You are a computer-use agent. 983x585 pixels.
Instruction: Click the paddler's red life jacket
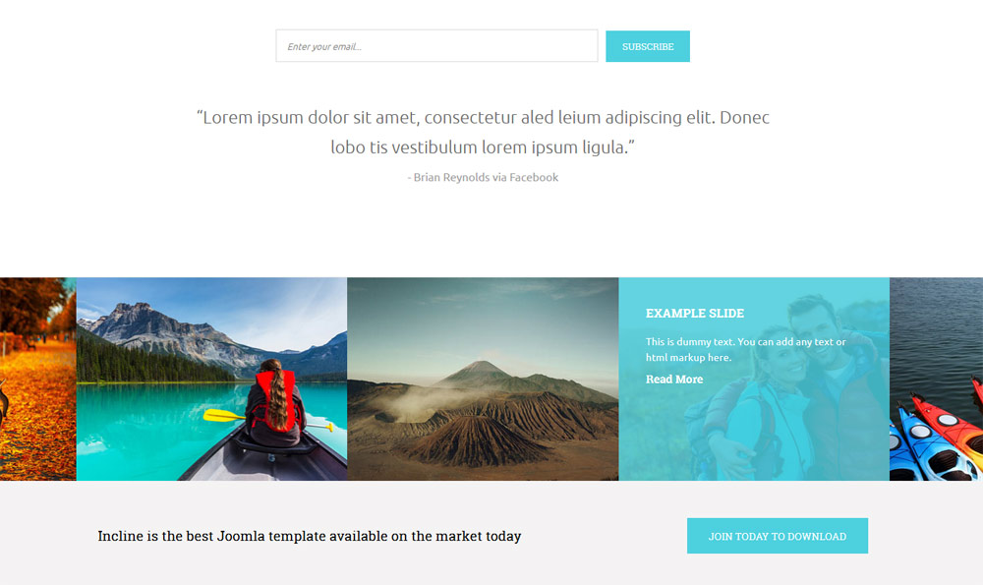pyautogui.click(x=274, y=399)
